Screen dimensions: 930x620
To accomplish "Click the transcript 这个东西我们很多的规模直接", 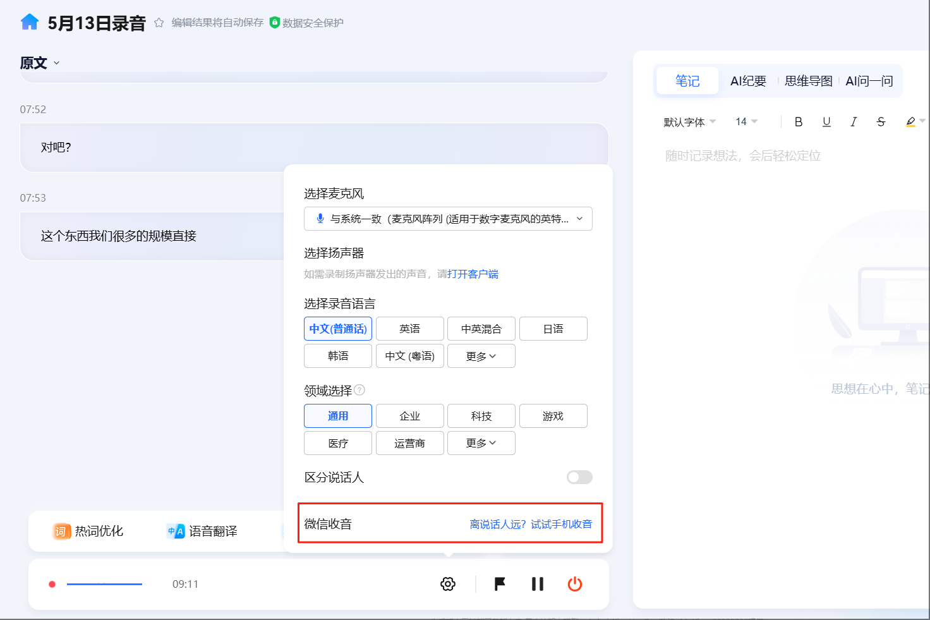I will 119,236.
